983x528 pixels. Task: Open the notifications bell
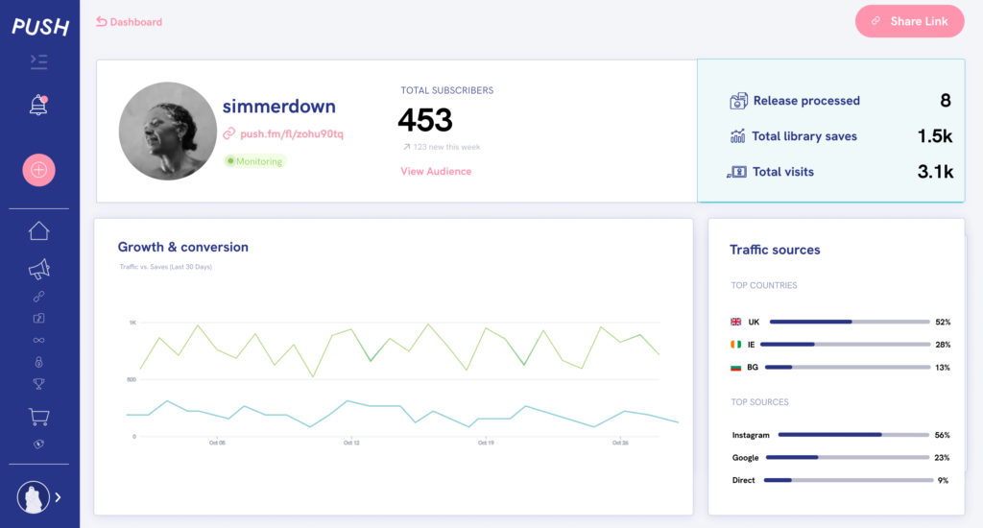click(38, 105)
